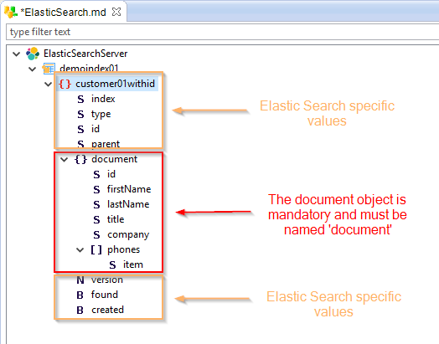
Task: Select the phones array label
Action: 123,249
